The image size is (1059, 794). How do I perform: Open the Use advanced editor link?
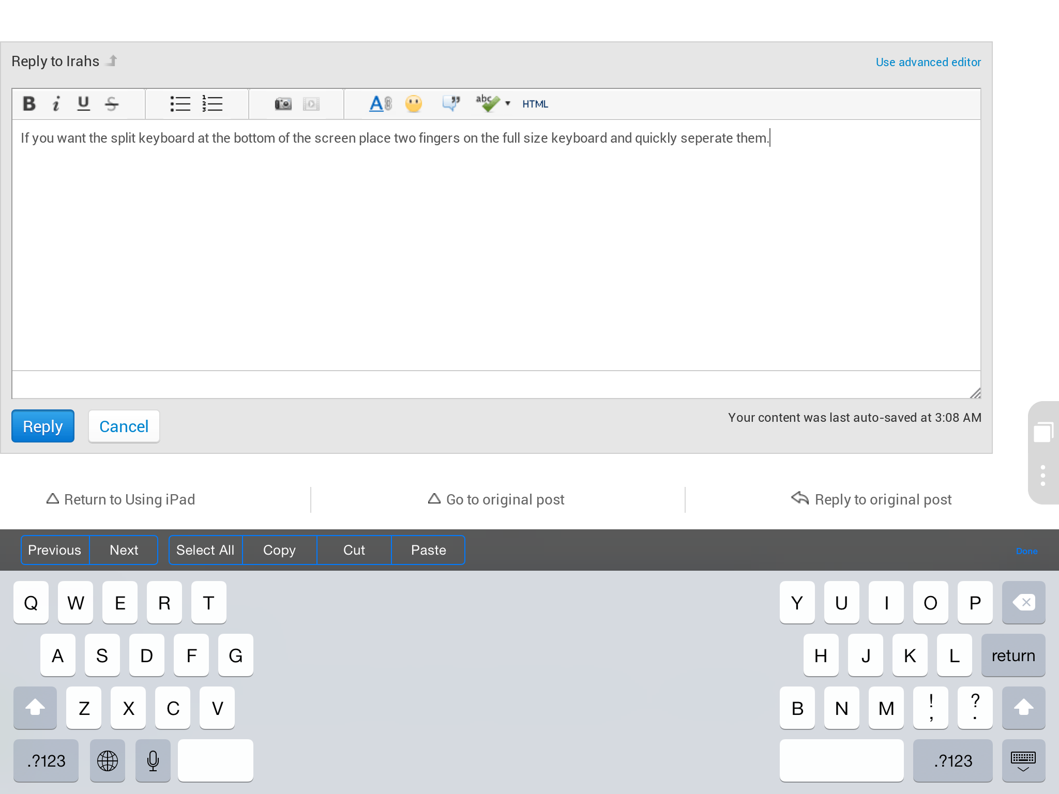coord(928,62)
